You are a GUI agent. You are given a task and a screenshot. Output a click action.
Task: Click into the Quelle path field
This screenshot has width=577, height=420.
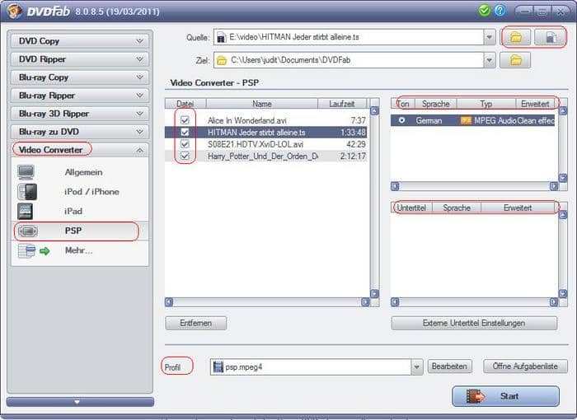click(349, 37)
